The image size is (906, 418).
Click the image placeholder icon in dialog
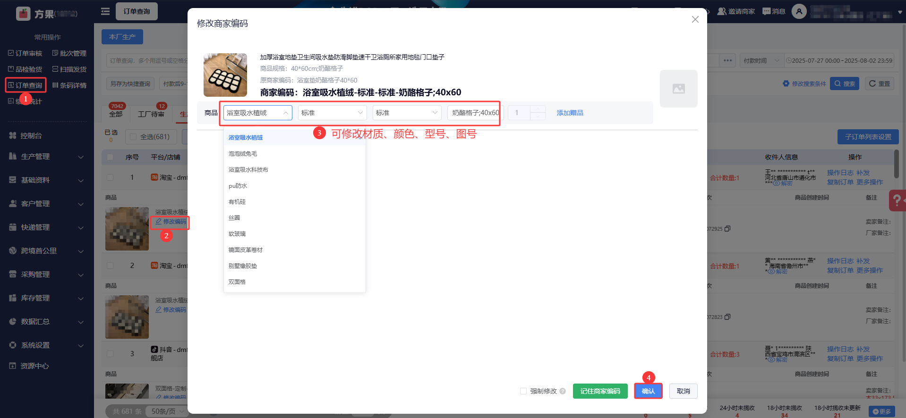pyautogui.click(x=679, y=89)
